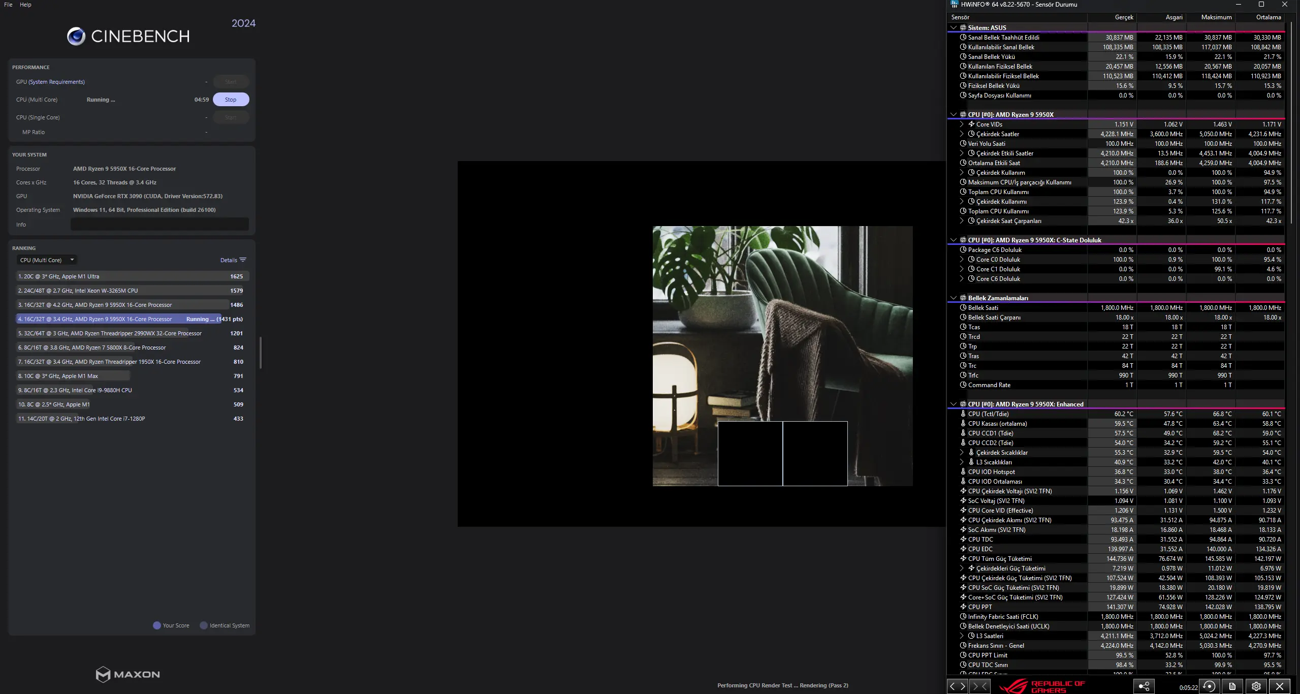Open the remote share icon in HWiNFO

coord(1144,686)
